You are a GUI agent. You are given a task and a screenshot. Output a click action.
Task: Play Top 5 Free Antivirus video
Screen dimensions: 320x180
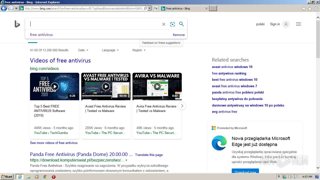(54, 86)
